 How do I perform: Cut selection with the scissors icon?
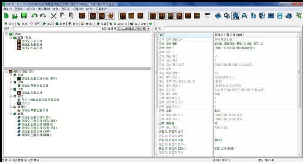coord(54,16)
